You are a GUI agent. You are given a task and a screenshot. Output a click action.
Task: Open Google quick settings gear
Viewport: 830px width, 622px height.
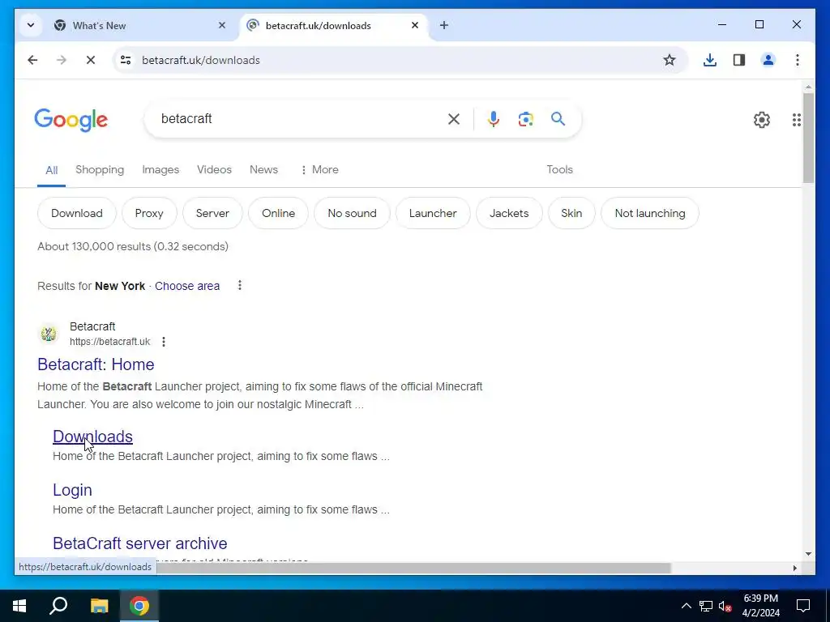[x=762, y=120]
